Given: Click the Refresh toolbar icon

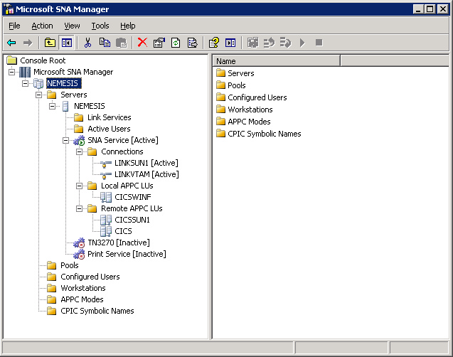Looking at the screenshot, I should click(175, 43).
